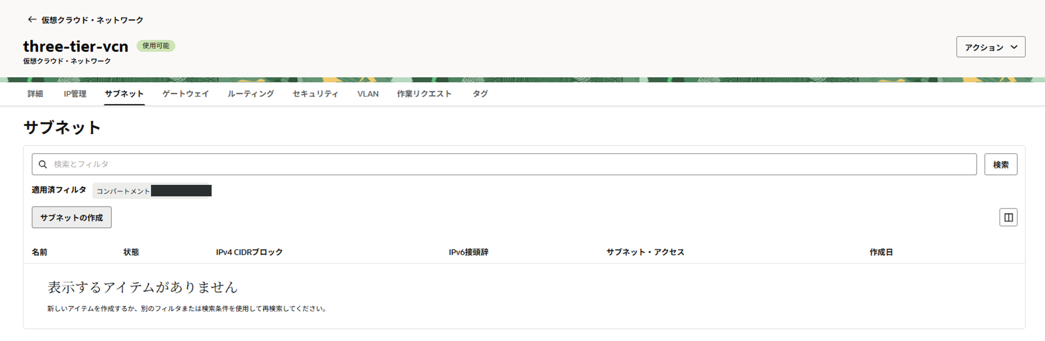Open the ゲートウェイ tab

185,93
